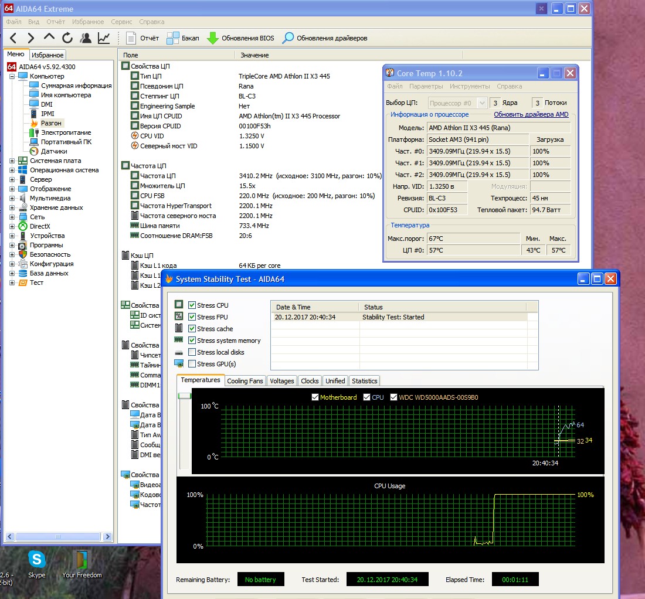Viewport: 645px width, 599px height.
Task: Switch to the Cooling Fans tab
Action: point(245,381)
